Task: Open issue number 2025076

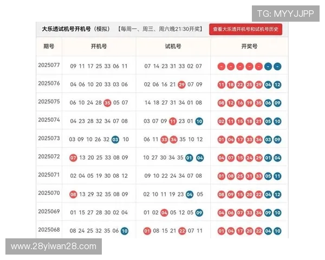Action: pos(49,83)
